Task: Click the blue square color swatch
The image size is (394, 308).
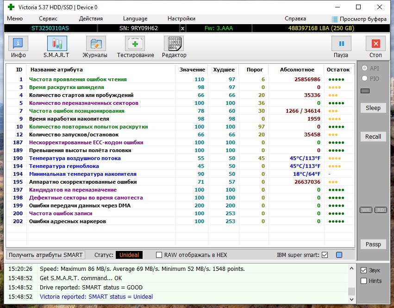Action: pos(339,255)
